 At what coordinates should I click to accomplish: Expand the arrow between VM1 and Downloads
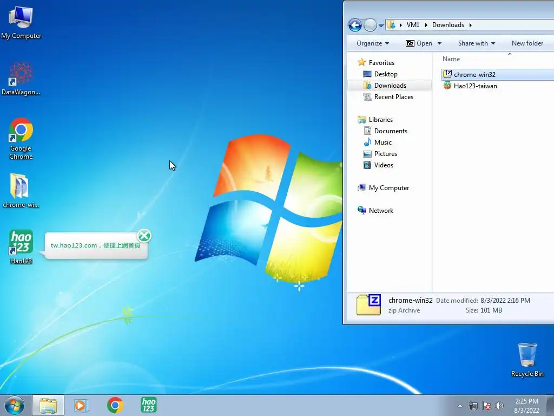click(426, 25)
